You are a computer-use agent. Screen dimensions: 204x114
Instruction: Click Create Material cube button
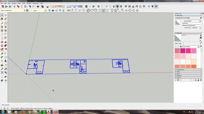[x=201, y=38]
